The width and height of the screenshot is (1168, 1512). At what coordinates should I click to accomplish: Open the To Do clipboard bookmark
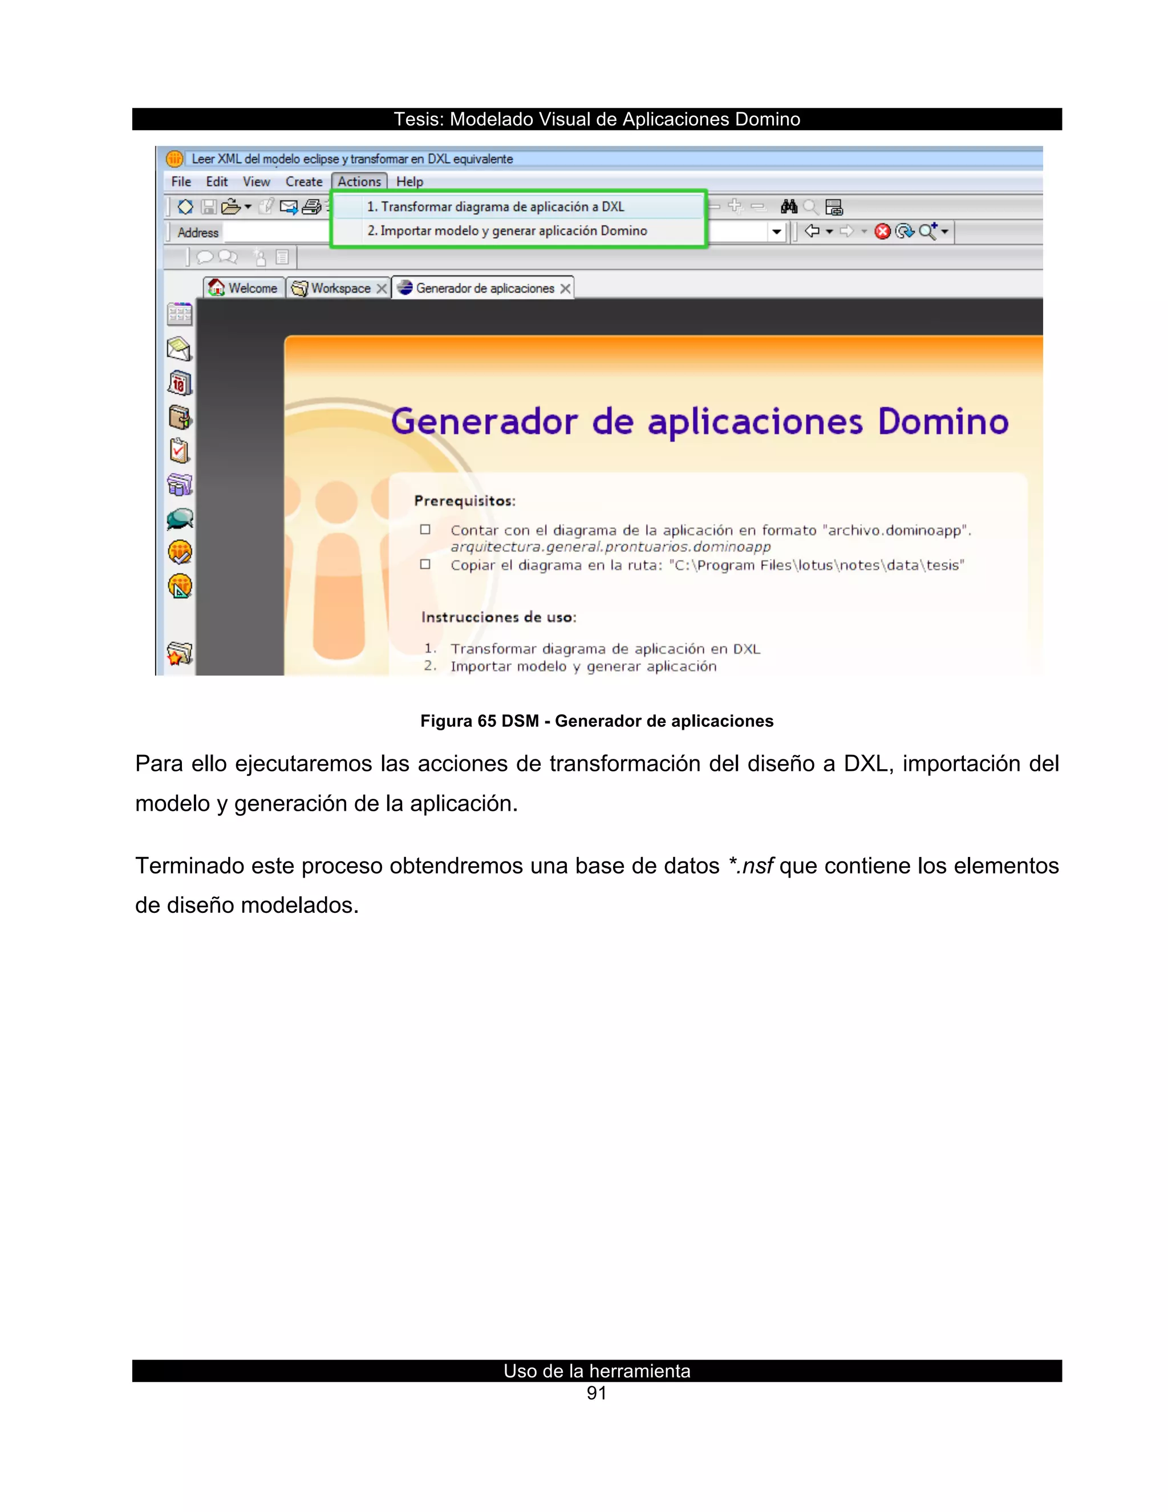click(x=179, y=450)
